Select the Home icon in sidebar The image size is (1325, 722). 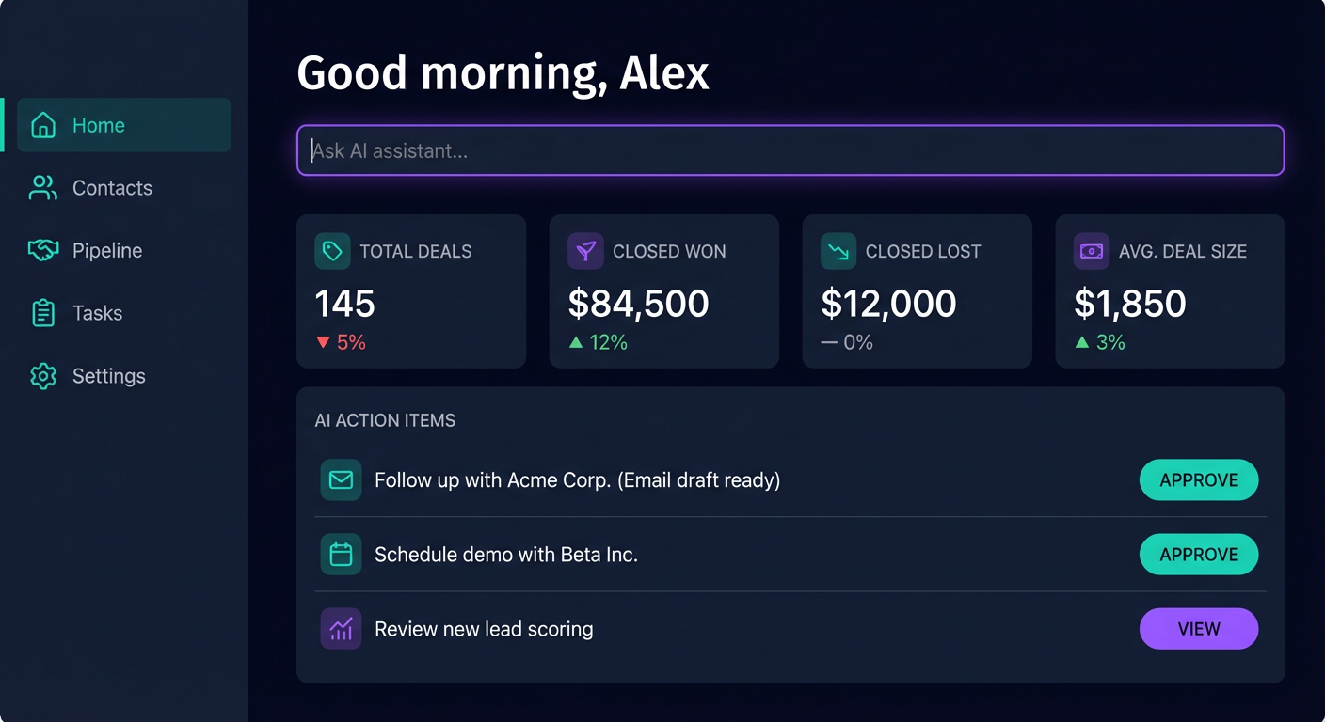point(42,124)
